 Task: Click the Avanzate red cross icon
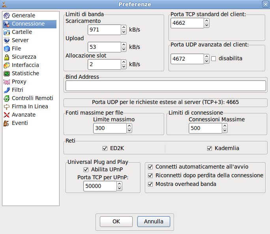(x=7, y=115)
